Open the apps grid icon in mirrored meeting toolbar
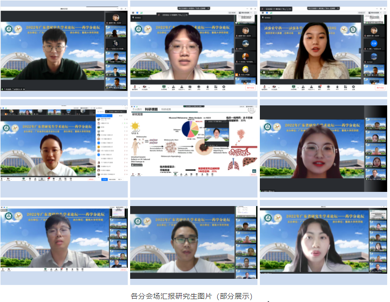The height and width of the screenshot is (302, 390). pos(346,86)
